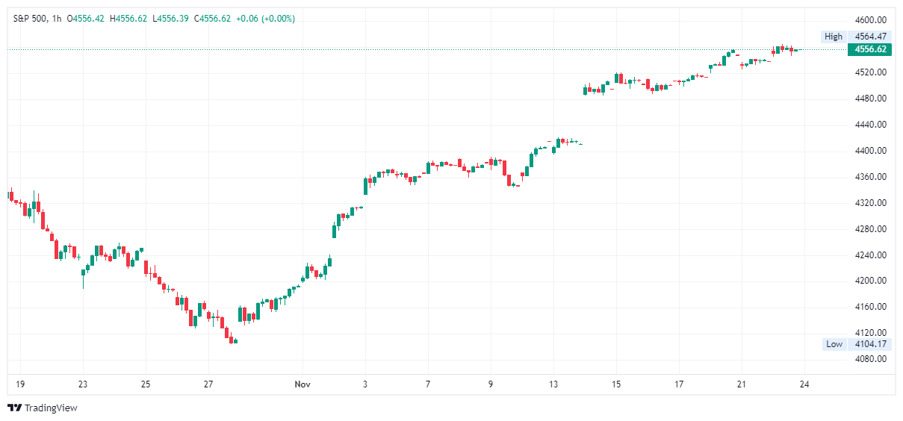Screen dimensions: 903x421
Task: Select date 24 on the time axis
Action: tap(804, 384)
